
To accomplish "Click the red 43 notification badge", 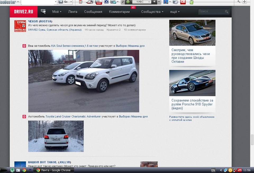I will tap(133, 7).
